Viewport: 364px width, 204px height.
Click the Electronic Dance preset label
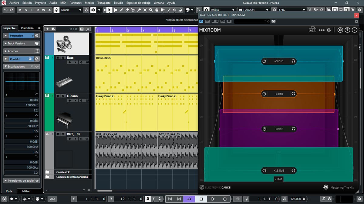217,187
